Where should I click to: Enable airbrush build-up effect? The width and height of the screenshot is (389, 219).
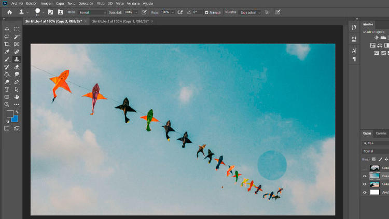(x=180, y=12)
